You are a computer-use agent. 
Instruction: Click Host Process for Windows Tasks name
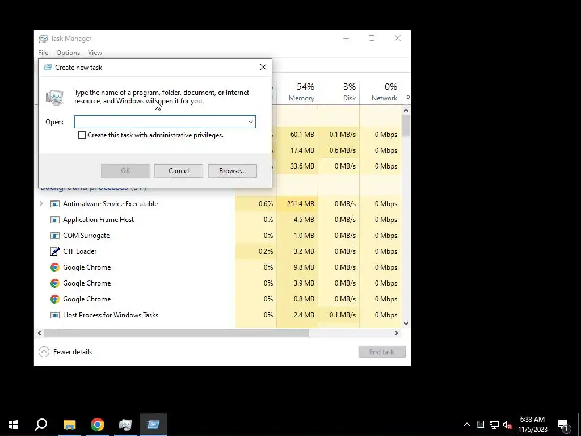(111, 315)
